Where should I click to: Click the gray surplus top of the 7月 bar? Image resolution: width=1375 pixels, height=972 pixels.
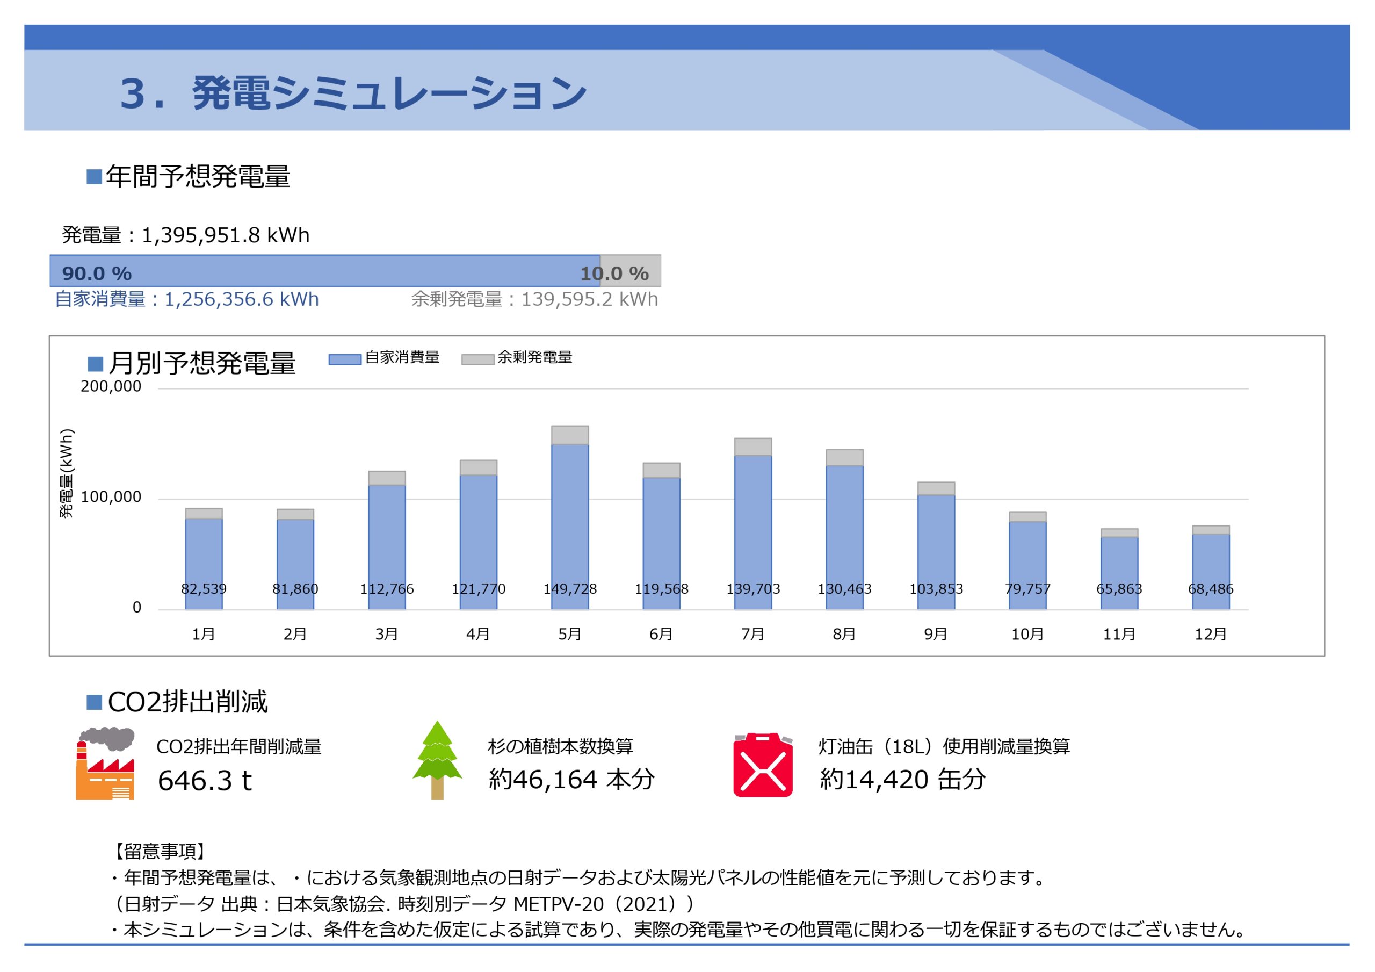pos(753,447)
